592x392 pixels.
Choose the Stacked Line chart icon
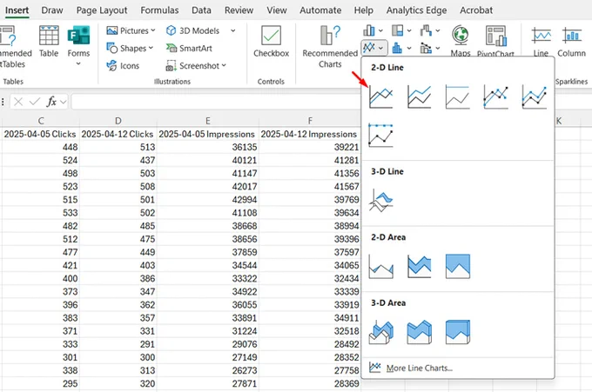(x=419, y=96)
